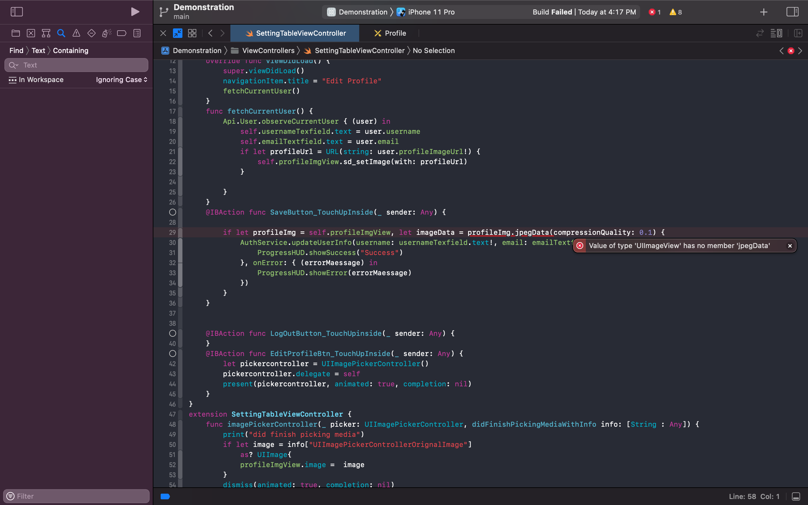This screenshot has width=808, height=505.
Task: Open the Library plus button
Action: point(763,12)
